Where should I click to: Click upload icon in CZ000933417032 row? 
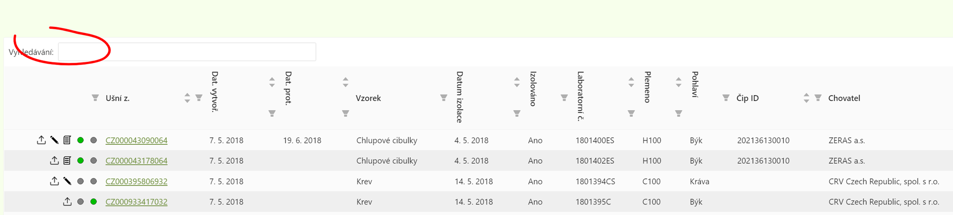(x=67, y=202)
